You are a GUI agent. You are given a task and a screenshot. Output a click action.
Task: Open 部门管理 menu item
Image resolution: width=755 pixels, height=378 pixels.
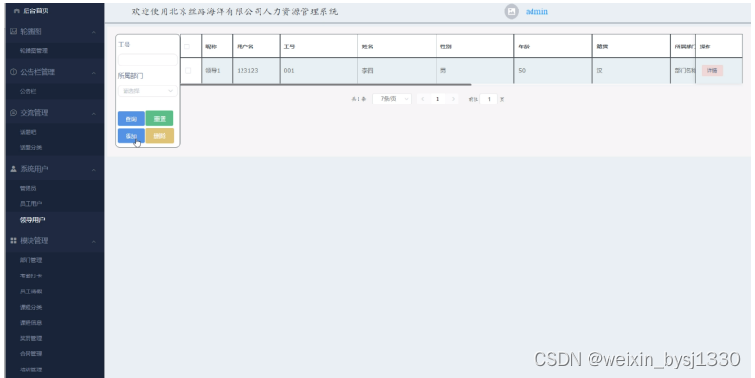(x=30, y=260)
